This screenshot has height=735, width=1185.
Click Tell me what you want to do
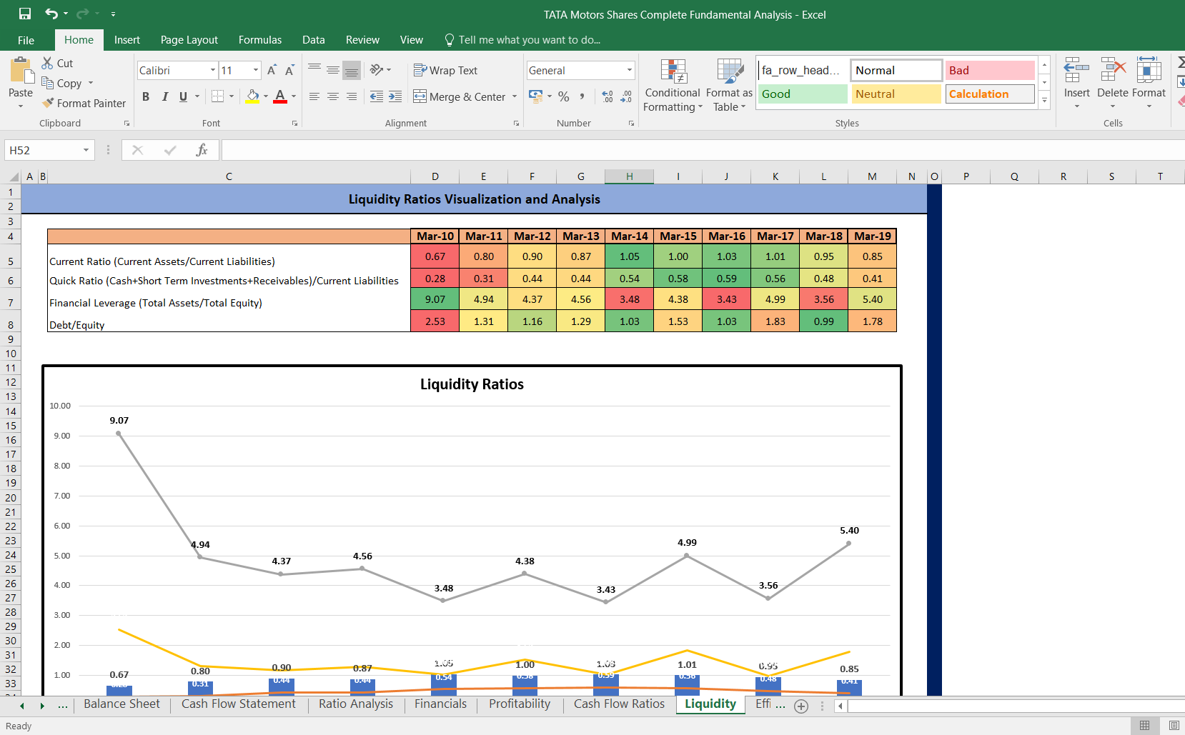point(522,40)
